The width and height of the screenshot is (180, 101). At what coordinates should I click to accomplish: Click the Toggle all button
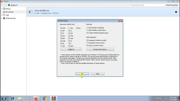pos(71,49)
